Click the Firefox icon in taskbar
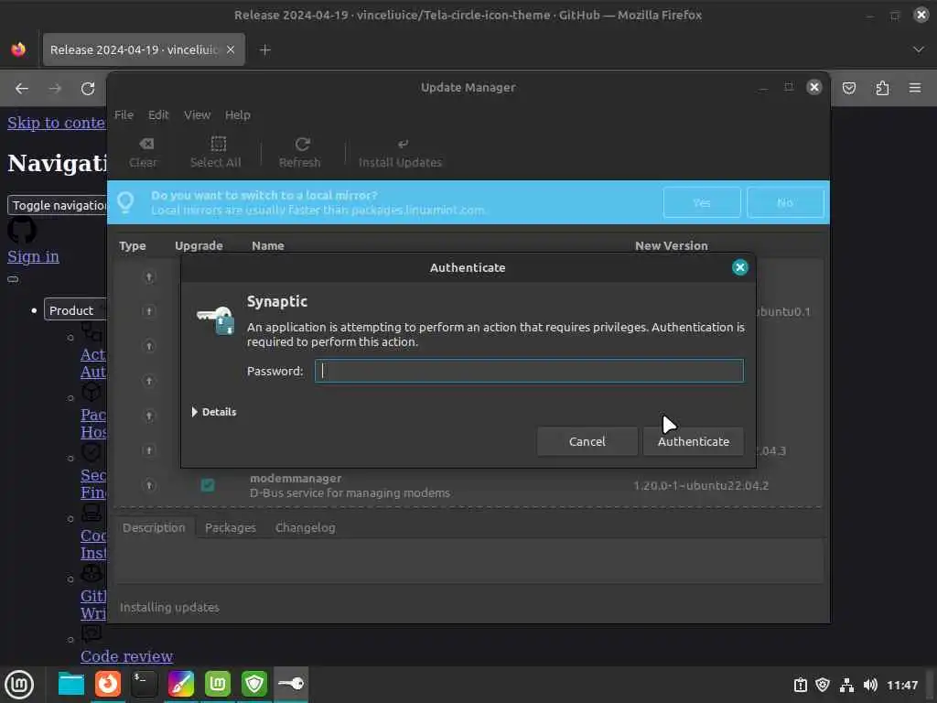This screenshot has height=703, width=937. pos(108,684)
